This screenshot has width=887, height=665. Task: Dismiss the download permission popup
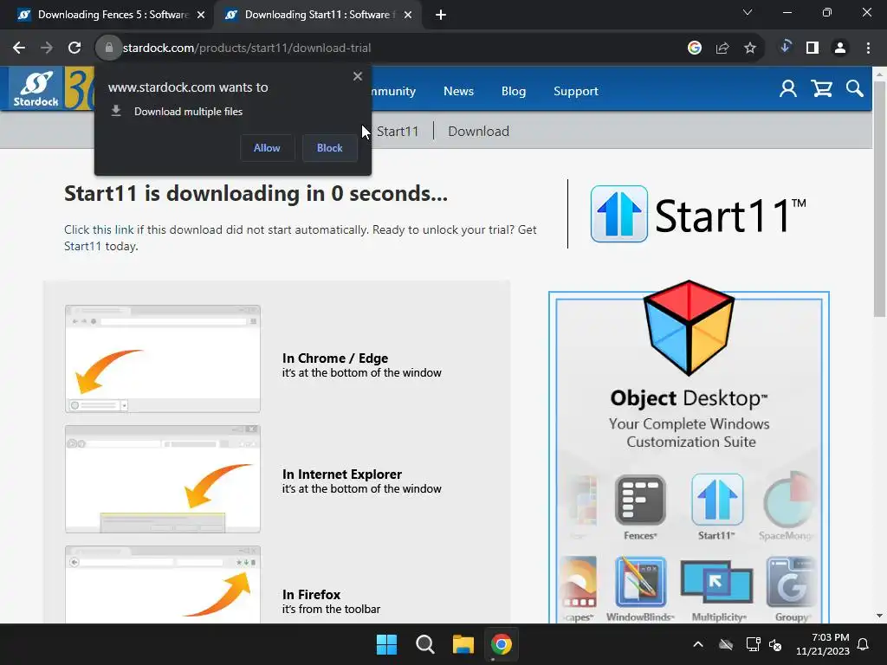[358, 76]
